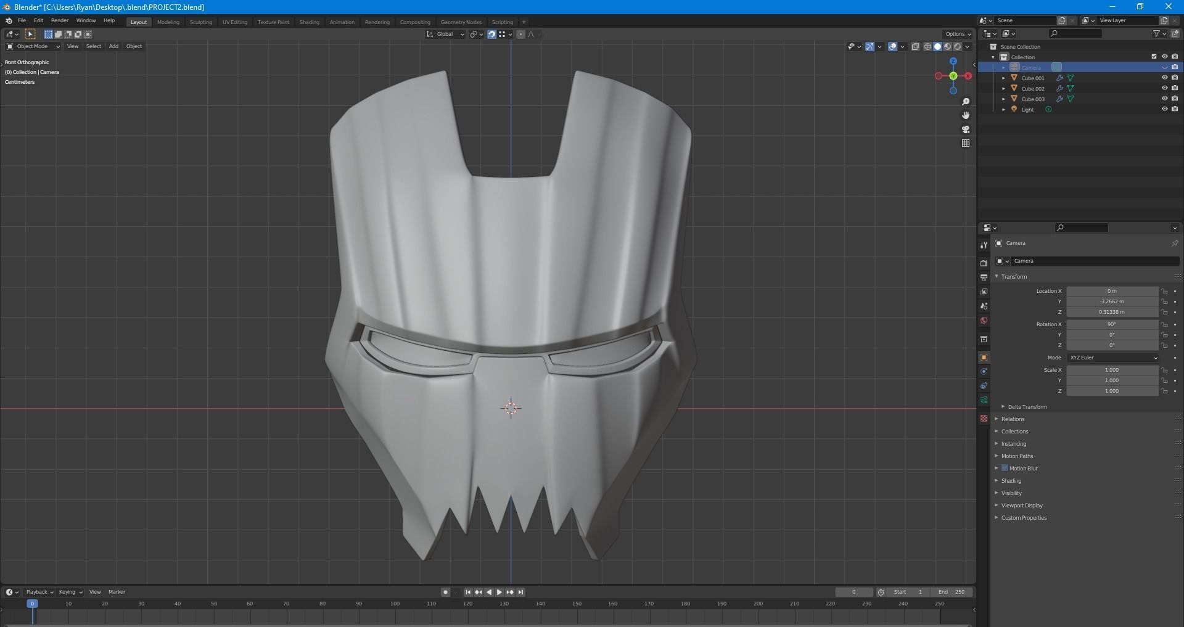1184x627 pixels.
Task: Play the animation forward
Action: pos(499,592)
